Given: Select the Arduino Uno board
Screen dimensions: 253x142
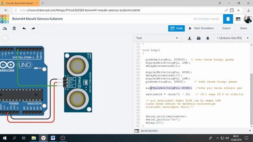Looking at the screenshot, I should (x=24, y=80).
